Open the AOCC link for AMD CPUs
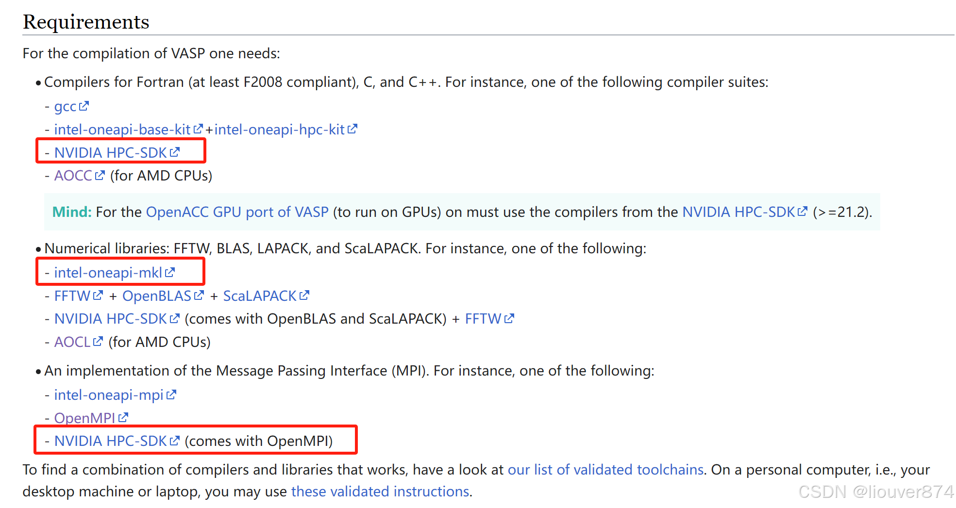 pyautogui.click(x=73, y=176)
